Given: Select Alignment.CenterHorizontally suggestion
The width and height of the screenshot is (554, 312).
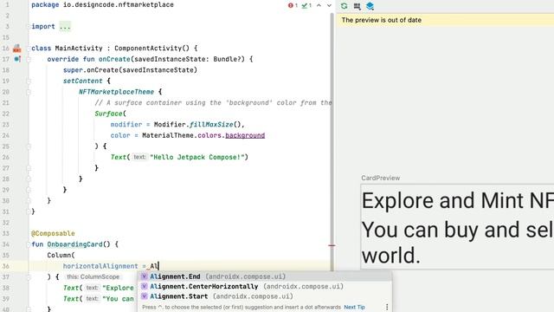Looking at the screenshot, I should point(264,286).
